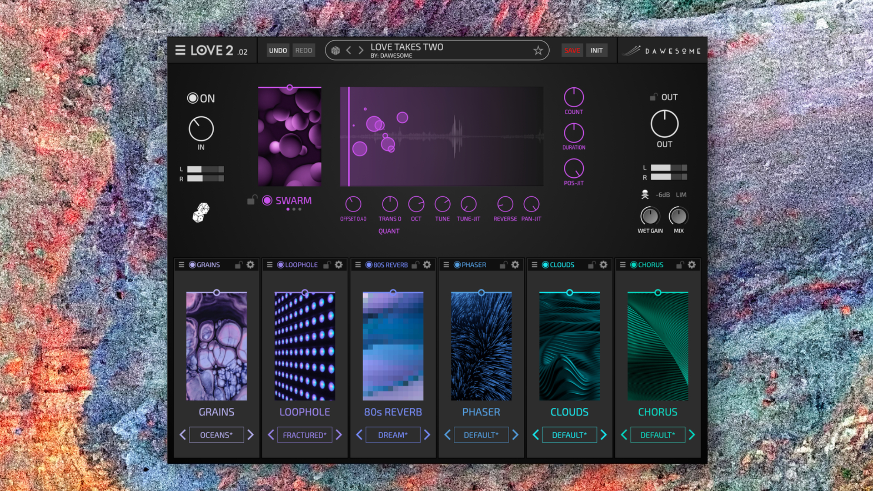Click the random preset cube icon
This screenshot has height=491, width=873.
[336, 50]
